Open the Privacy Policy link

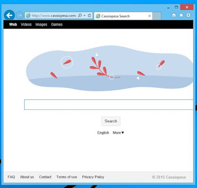pos(93,177)
